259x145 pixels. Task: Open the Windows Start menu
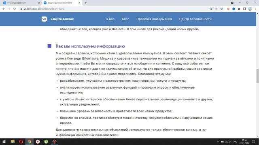pyautogui.click(x=4, y=141)
